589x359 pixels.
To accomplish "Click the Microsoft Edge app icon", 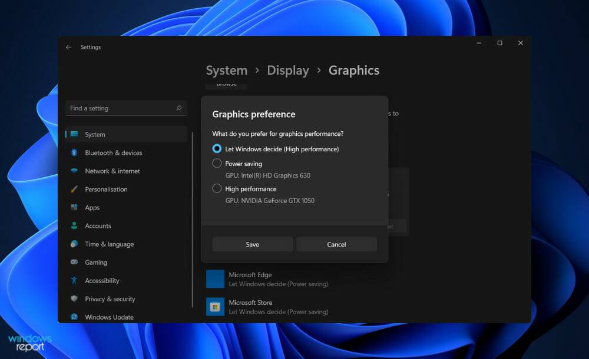I will [214, 278].
